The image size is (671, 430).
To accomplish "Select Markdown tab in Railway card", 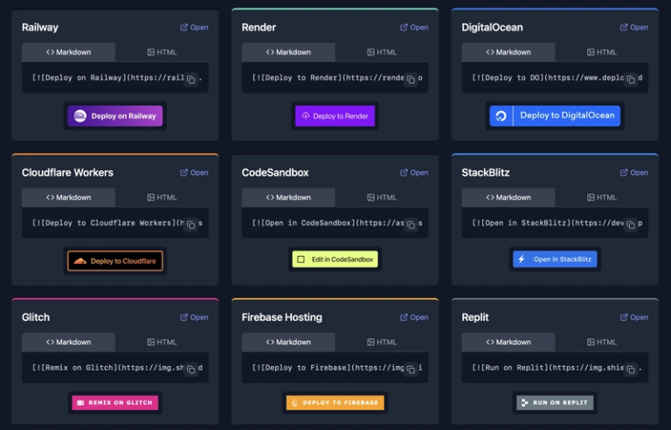I will click(x=68, y=52).
